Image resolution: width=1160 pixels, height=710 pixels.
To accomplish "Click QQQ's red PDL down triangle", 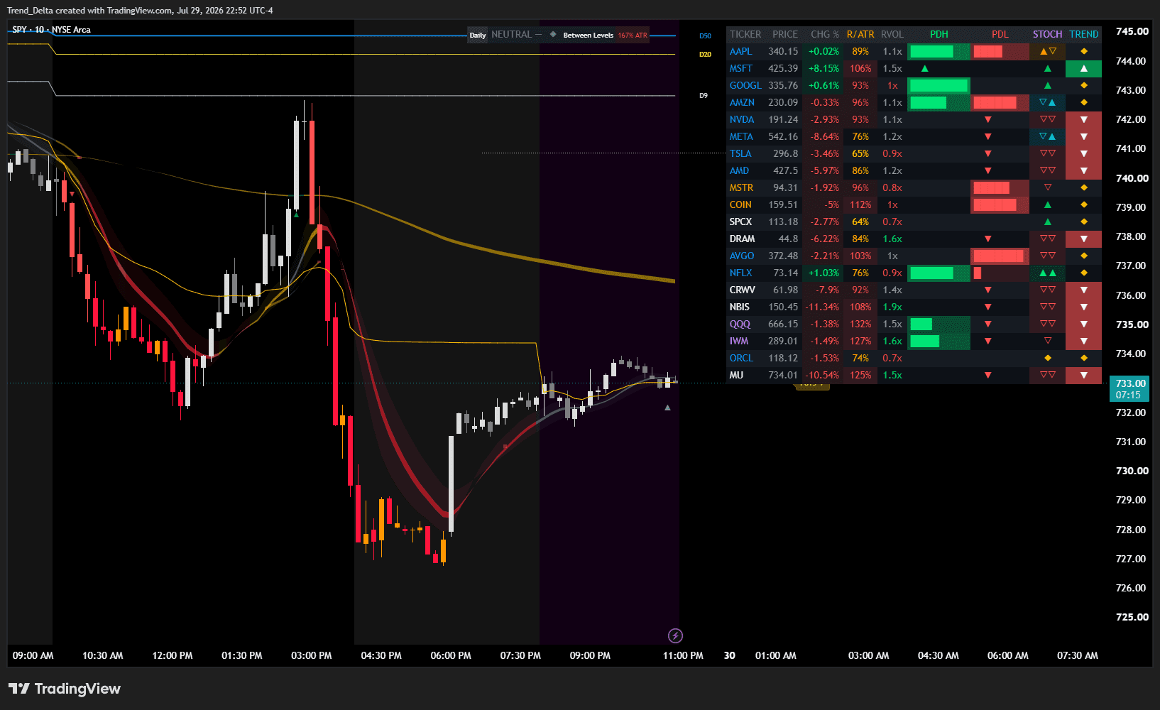I will coord(987,324).
